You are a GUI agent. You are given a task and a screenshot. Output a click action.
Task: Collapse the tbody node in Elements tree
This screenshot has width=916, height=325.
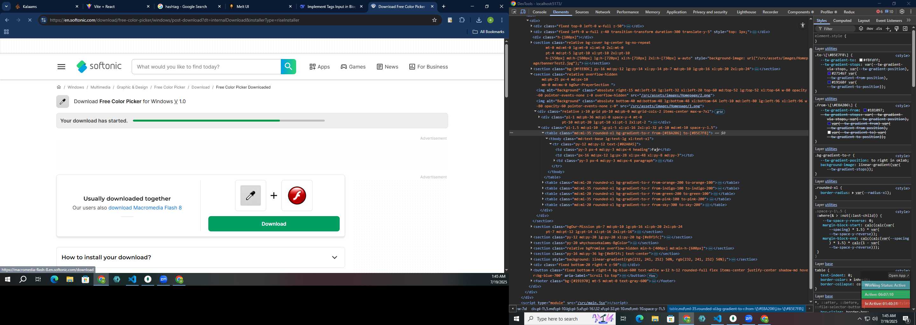click(x=546, y=139)
